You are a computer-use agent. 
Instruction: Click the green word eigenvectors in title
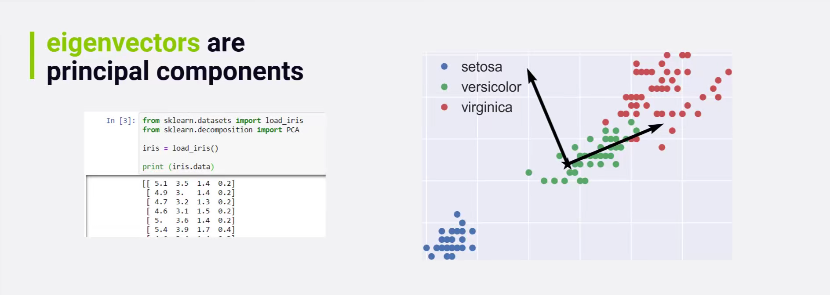pos(123,43)
